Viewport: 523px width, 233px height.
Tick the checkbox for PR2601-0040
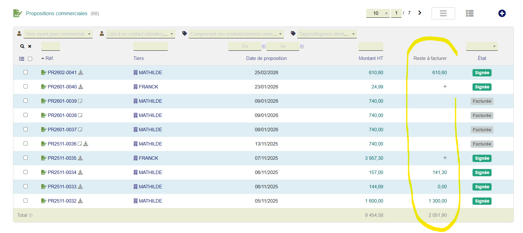(x=25, y=87)
